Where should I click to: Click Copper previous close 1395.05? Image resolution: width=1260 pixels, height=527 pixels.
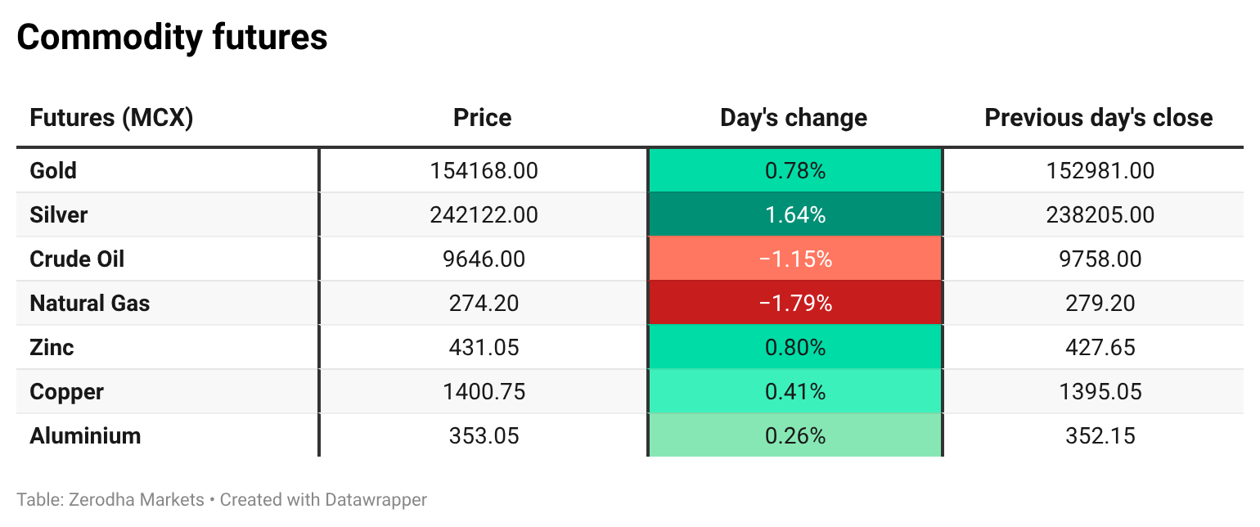click(x=1100, y=392)
